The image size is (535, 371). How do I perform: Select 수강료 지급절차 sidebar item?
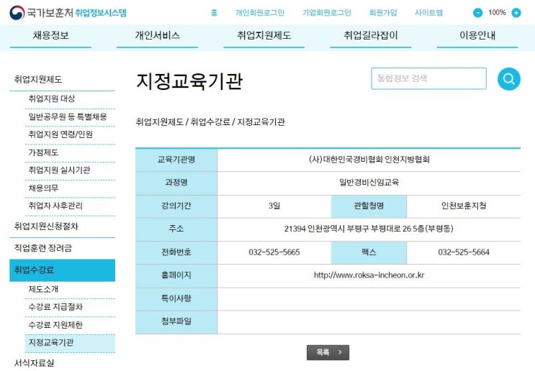pos(55,307)
